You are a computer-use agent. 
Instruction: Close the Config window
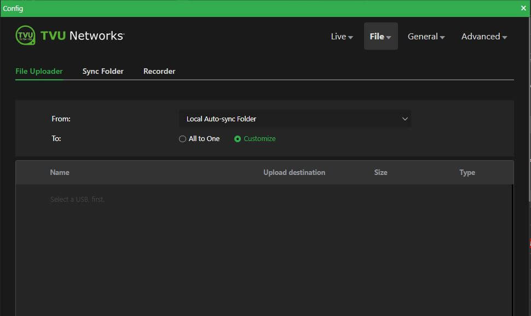coord(523,8)
